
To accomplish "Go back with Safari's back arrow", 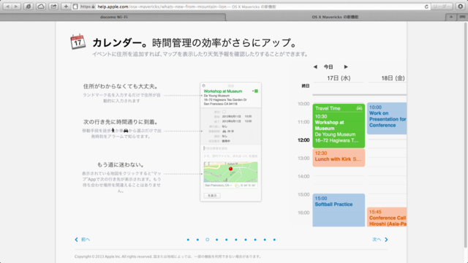I will coord(7,7).
